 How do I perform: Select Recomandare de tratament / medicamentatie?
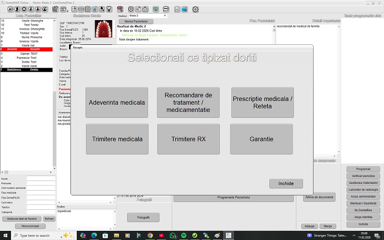tap(188, 102)
